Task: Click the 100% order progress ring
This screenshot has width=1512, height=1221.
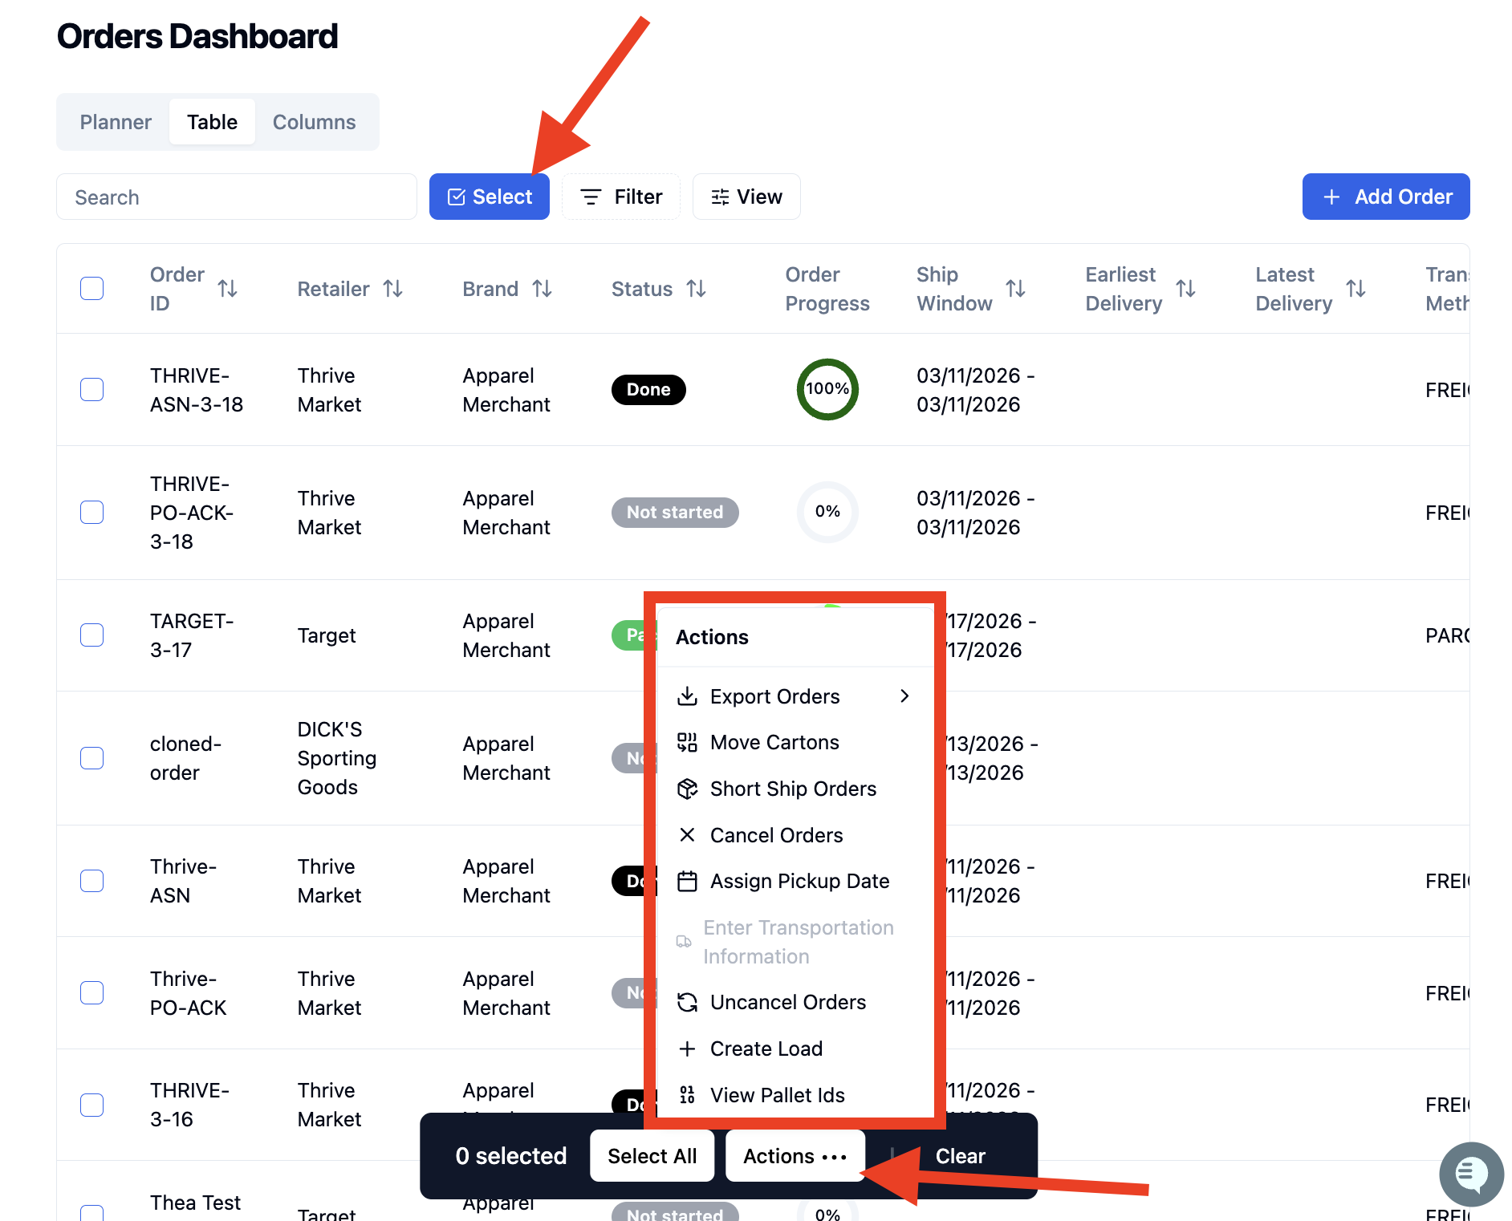Action: (x=827, y=389)
